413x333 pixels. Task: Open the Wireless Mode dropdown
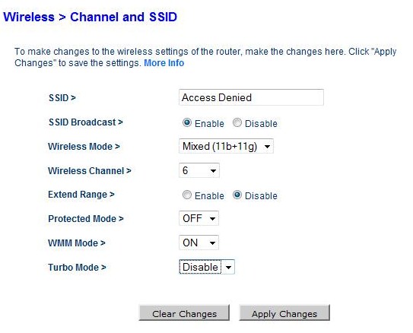(x=226, y=146)
